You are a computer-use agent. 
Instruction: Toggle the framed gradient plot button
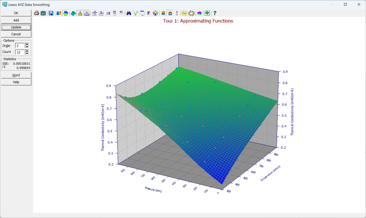(170, 13)
